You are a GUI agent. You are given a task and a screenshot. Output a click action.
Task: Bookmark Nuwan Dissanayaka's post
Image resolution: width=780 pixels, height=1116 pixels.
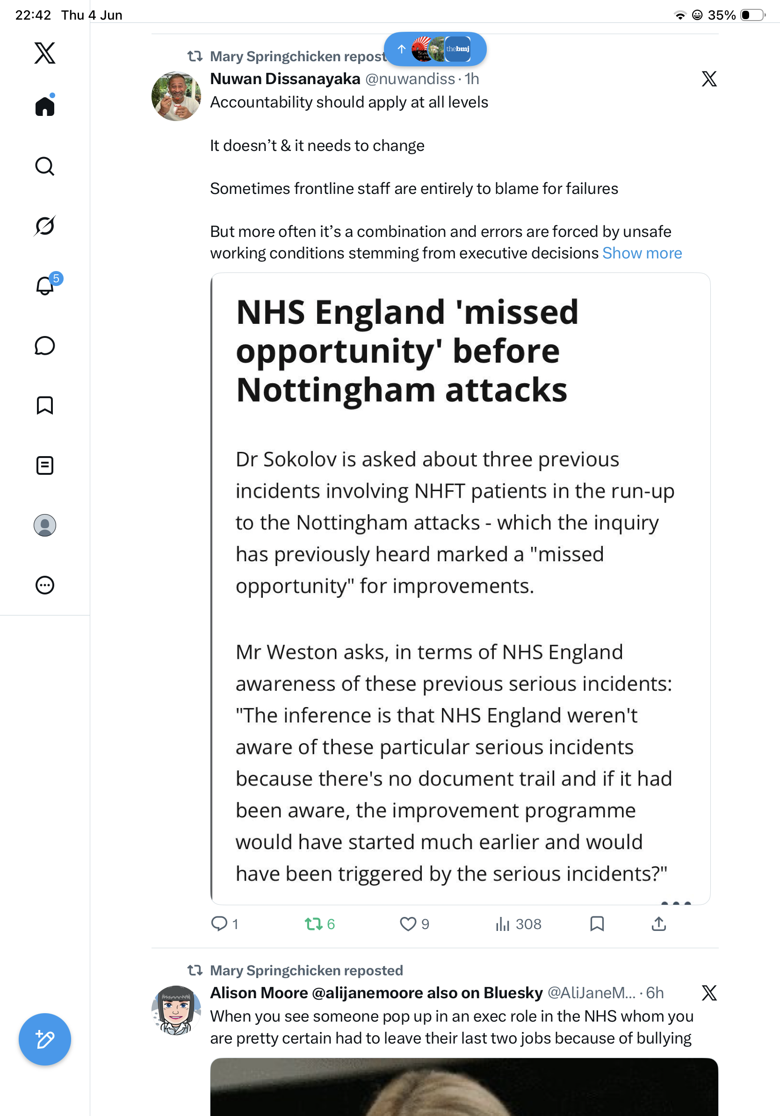coord(597,923)
